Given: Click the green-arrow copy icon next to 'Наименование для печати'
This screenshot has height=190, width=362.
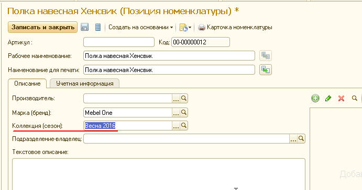Looking at the screenshot, I should point(266,70).
